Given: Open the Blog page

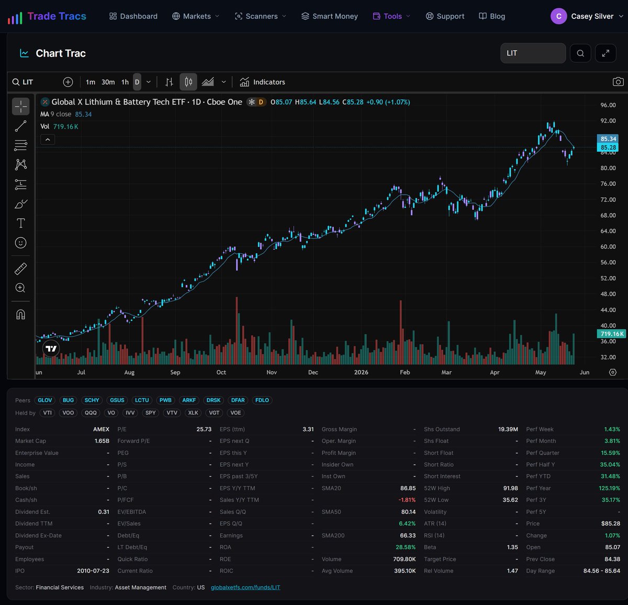Looking at the screenshot, I should pos(492,16).
